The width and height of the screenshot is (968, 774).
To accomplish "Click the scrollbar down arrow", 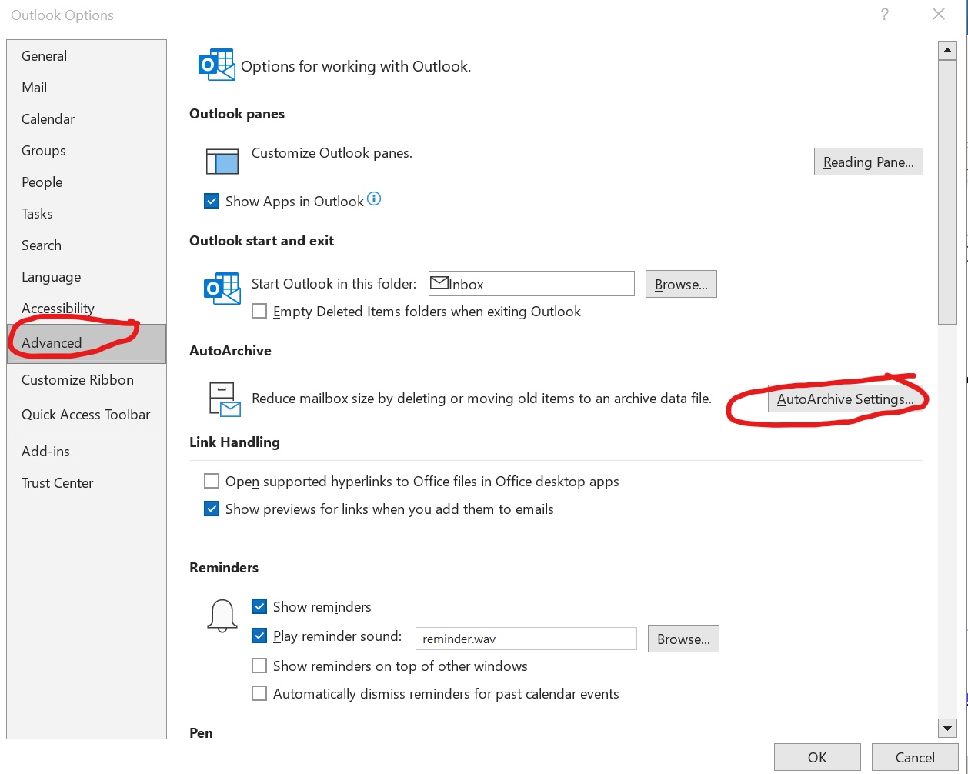I will click(947, 728).
